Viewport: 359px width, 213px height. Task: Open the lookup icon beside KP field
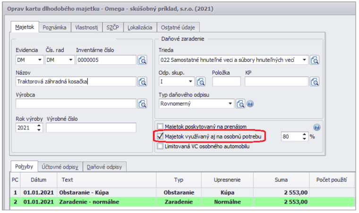315,81
